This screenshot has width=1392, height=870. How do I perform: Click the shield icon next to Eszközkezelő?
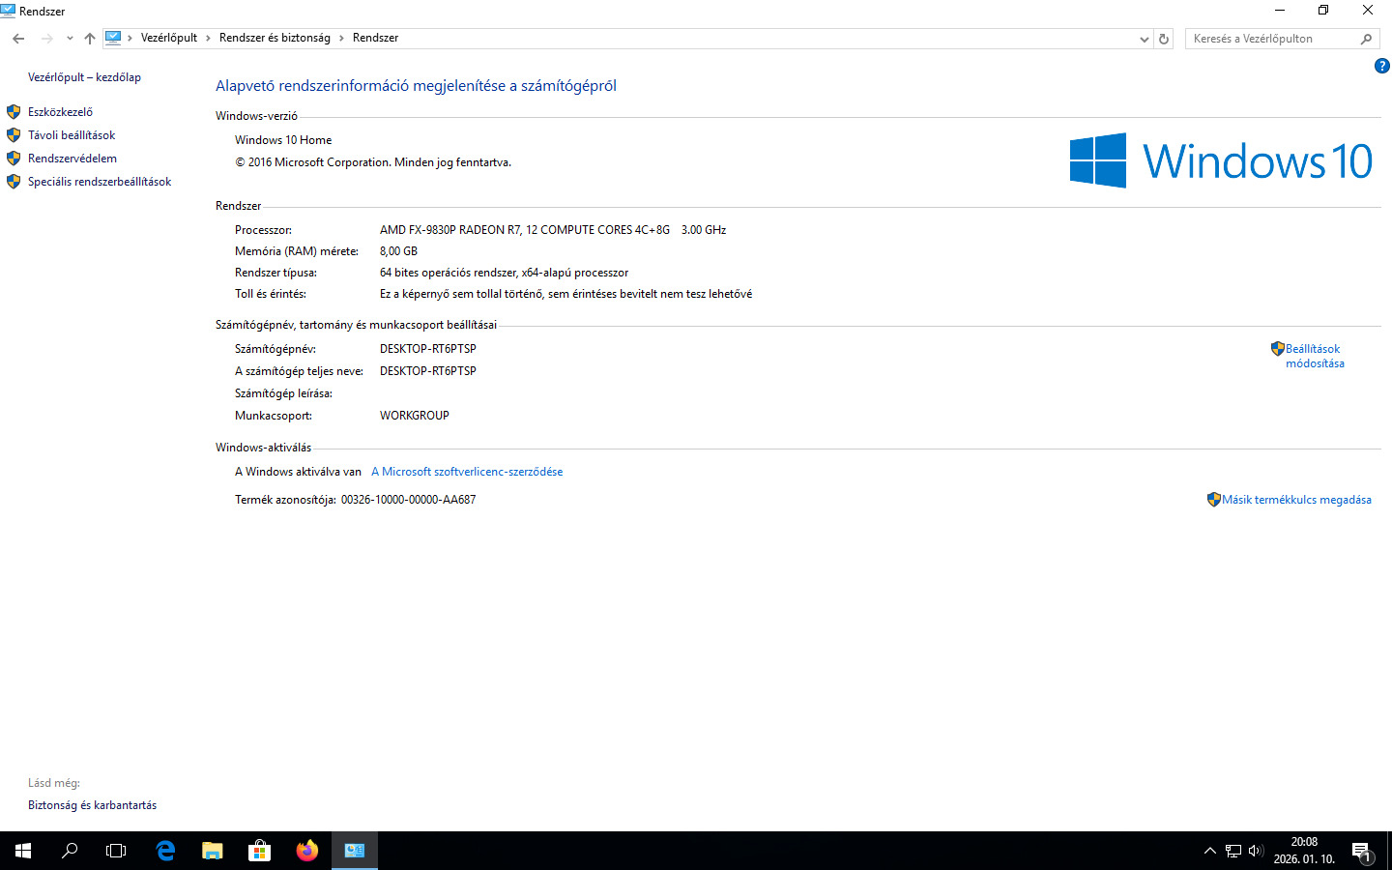tap(14, 112)
